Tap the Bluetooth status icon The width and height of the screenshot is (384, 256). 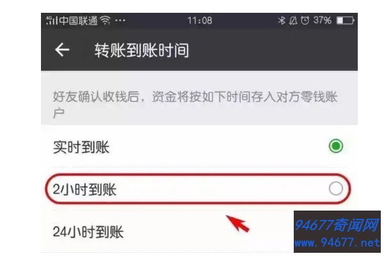[282, 20]
